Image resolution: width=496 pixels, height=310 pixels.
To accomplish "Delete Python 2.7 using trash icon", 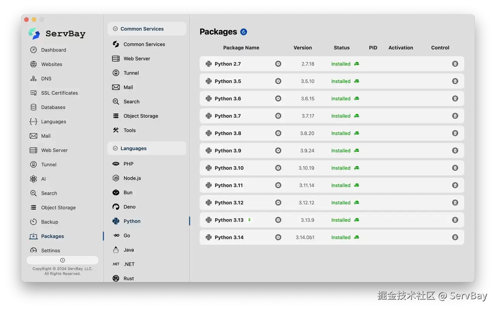I will [x=455, y=64].
